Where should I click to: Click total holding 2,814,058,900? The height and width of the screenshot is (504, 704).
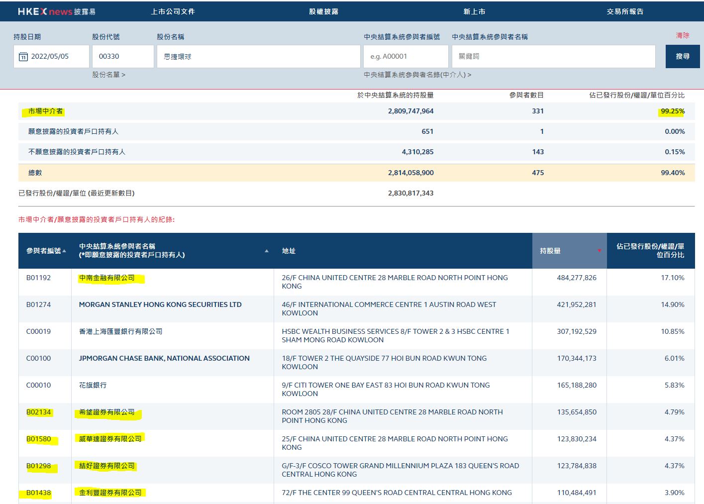pyautogui.click(x=411, y=173)
